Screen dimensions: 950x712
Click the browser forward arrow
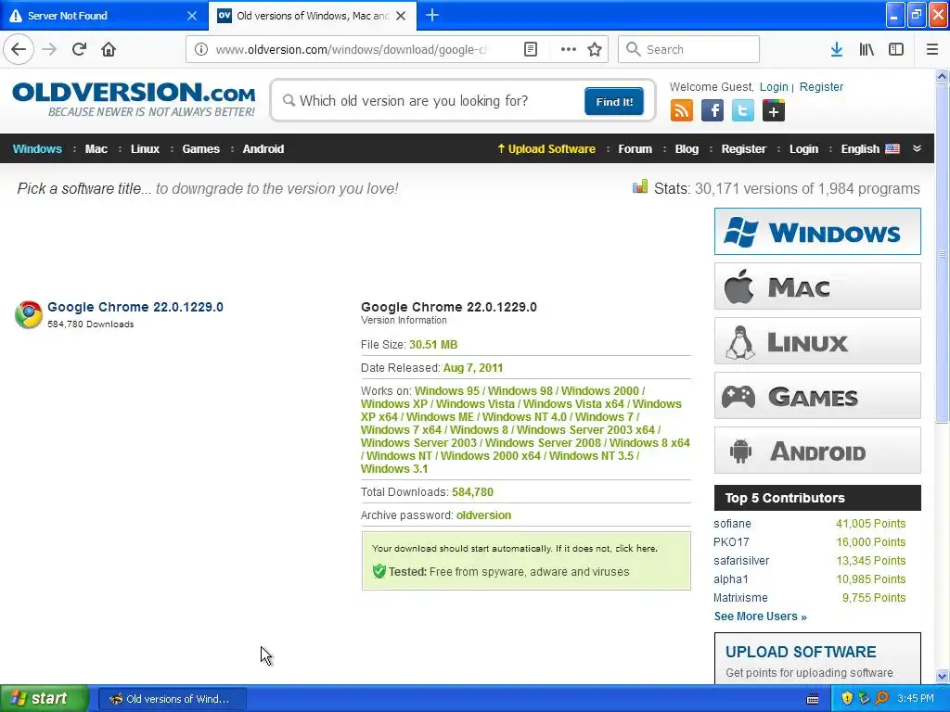49,49
